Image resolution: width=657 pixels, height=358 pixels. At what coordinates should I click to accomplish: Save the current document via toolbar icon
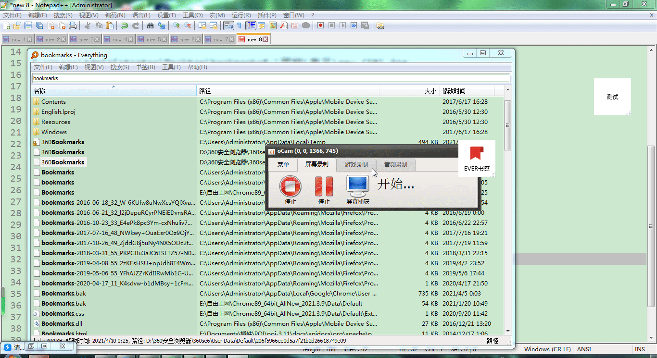pyautogui.click(x=28, y=25)
